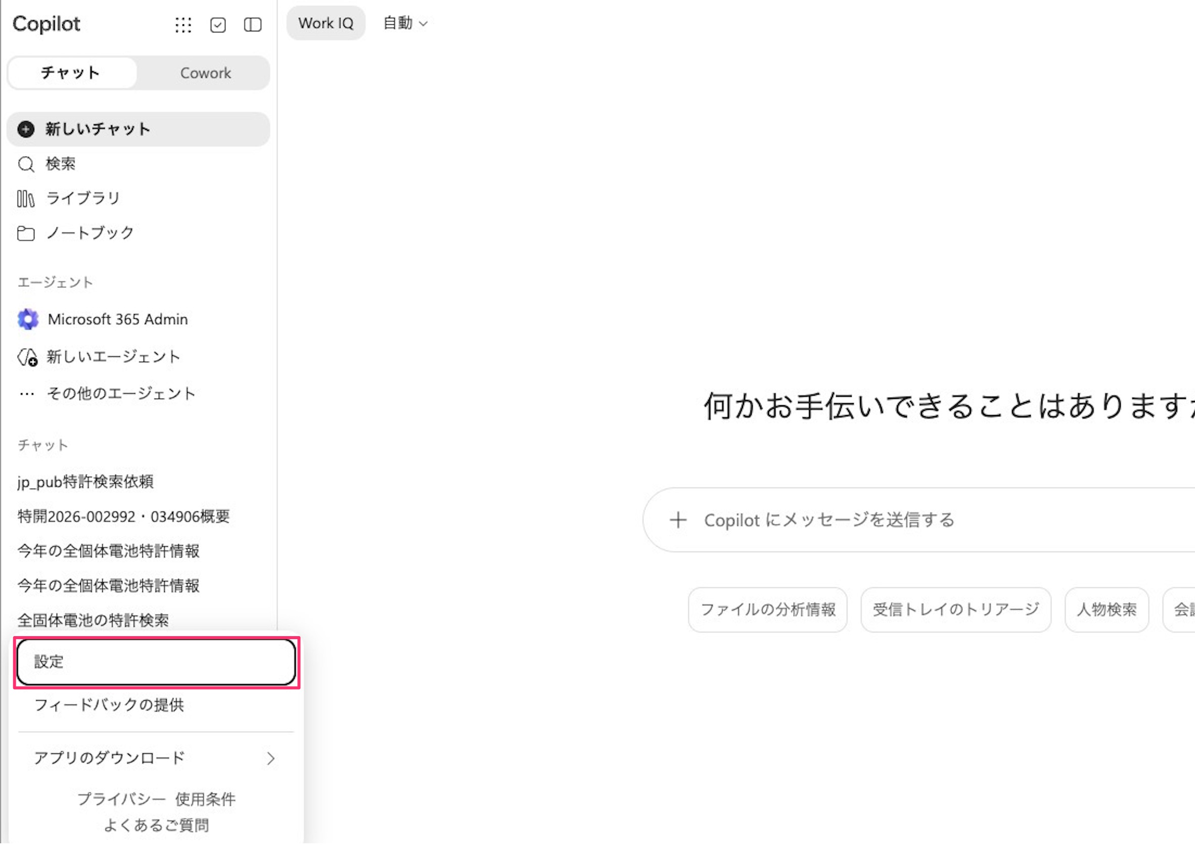1195x864 pixels.
Task: Open ノートブック in the sidebar
Action: pos(138,233)
